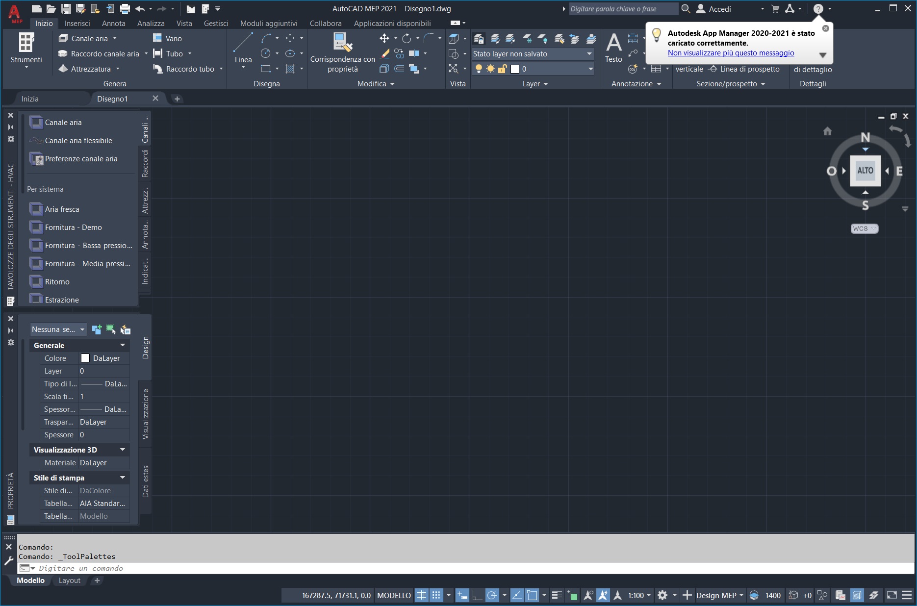This screenshot has width=917, height=606.
Task: Click the ViewCube home icon
Action: 827,131
